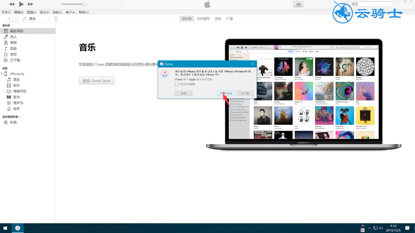
Task: Open the 音乐 media type dropdown
Action: pyautogui.click(x=36, y=19)
